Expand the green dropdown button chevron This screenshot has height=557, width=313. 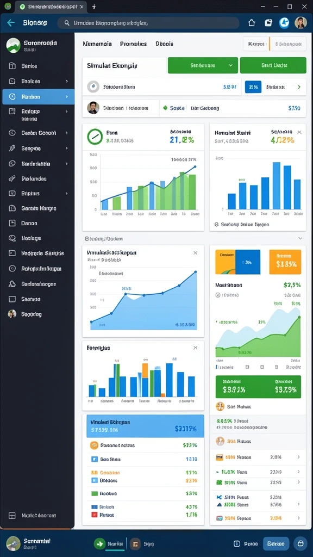230,65
